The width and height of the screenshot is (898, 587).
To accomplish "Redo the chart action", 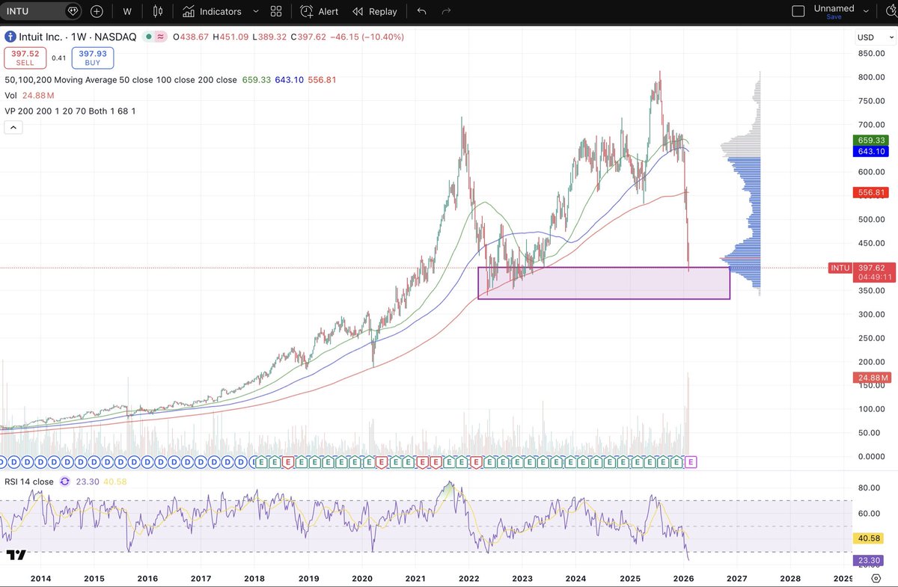I will [447, 11].
